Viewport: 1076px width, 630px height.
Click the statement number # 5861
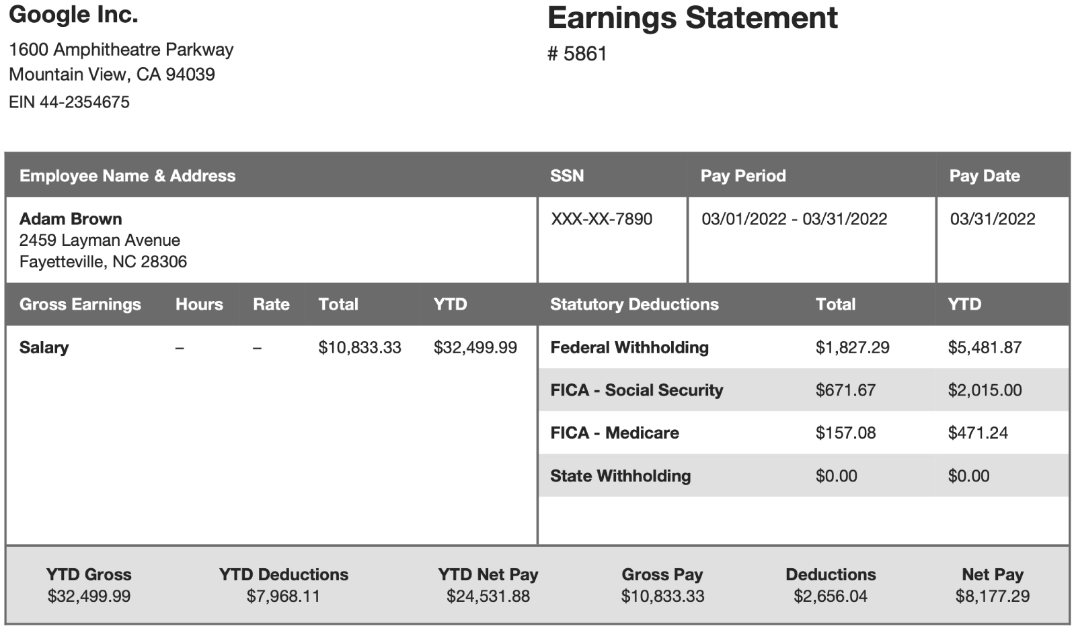coord(577,54)
